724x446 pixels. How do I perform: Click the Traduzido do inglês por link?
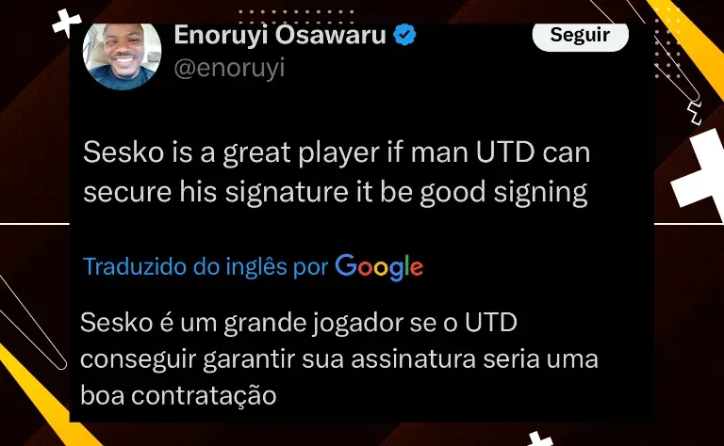coord(206,267)
